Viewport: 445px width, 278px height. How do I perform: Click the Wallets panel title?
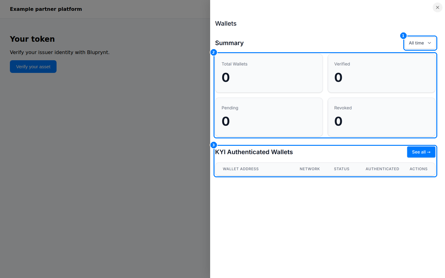click(x=226, y=23)
